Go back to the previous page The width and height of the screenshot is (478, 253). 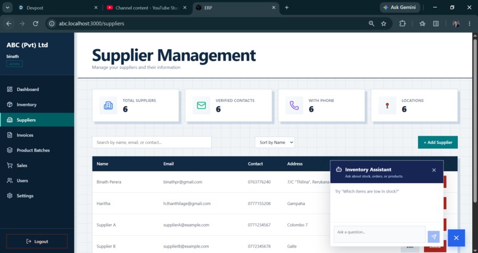9,24
